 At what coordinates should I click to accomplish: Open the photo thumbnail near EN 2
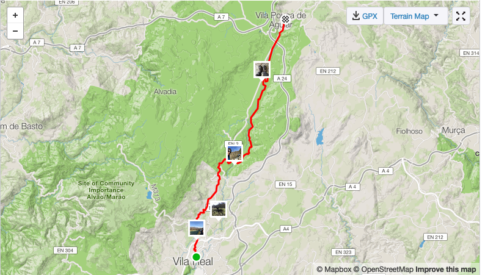(235, 154)
